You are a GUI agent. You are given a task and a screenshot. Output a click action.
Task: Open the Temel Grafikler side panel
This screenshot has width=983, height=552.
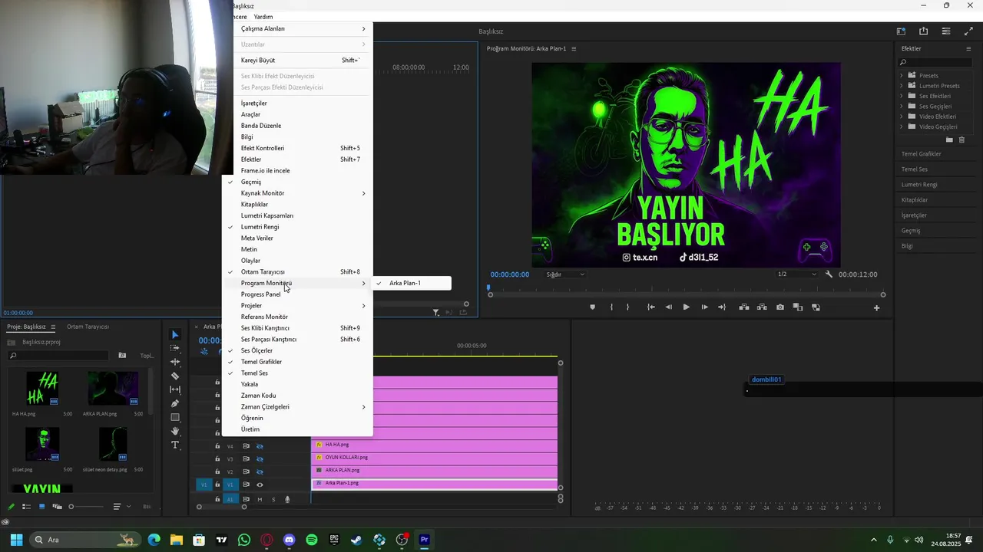[x=922, y=154]
